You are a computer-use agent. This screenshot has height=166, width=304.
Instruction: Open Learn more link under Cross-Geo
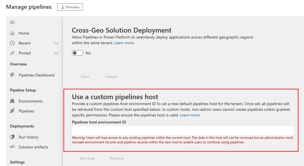(x=124, y=43)
